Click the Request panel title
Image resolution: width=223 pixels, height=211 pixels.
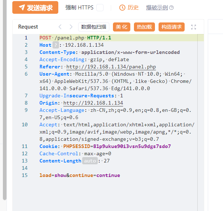coord(28,27)
